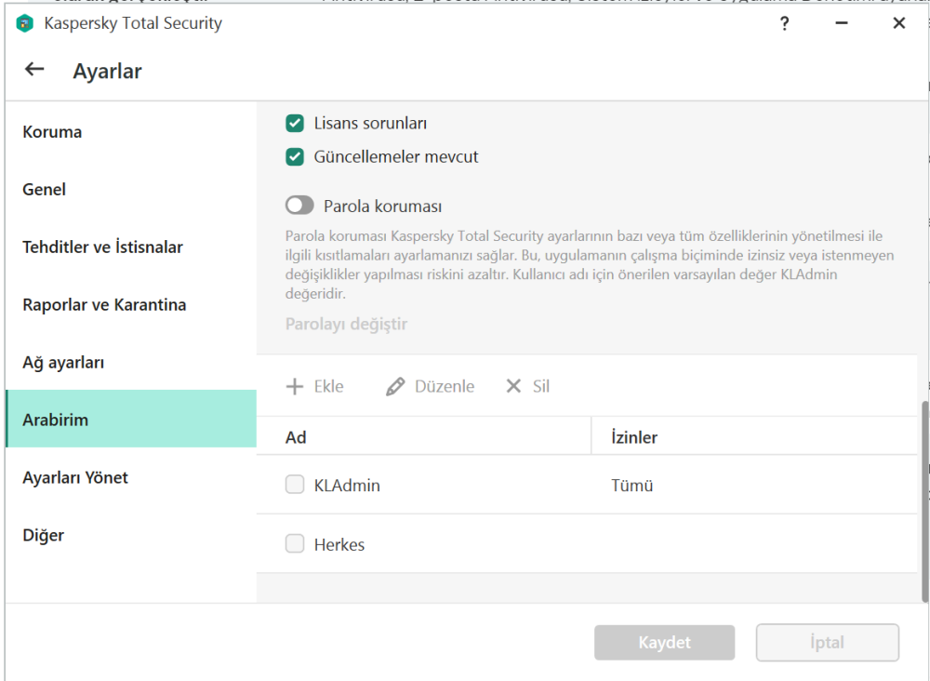
Task: Click the checkmark icon beside Güncellemeler mevcut
Action: [x=295, y=156]
